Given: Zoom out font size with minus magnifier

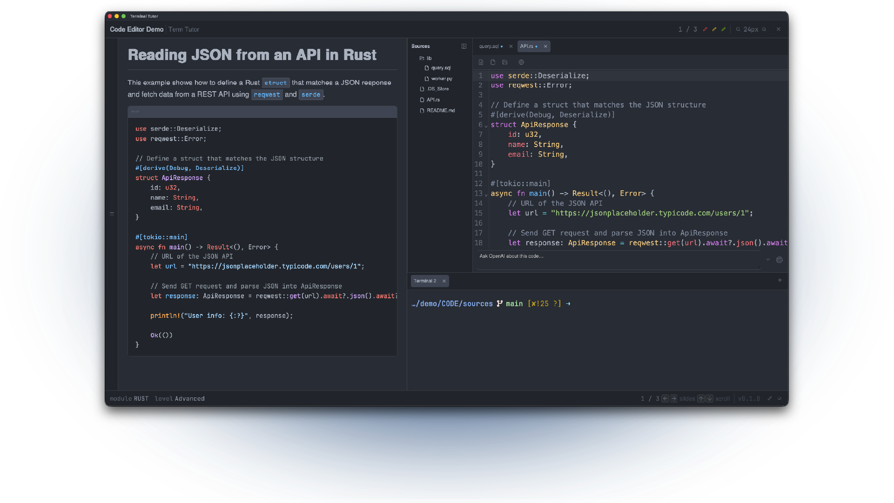Looking at the screenshot, I should coord(738,29).
